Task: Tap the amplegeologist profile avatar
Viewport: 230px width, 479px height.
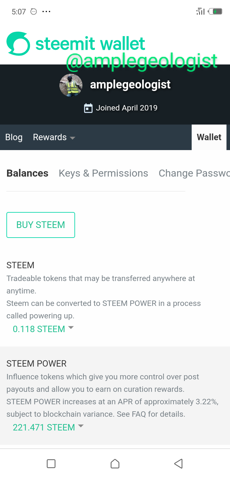Action: pos(71,85)
